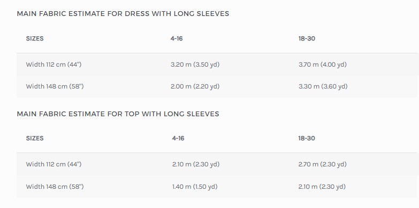Select 1.40 m (1.50 yd) cell
Image resolution: width=419 pixels, height=208 pixels.
click(195, 187)
